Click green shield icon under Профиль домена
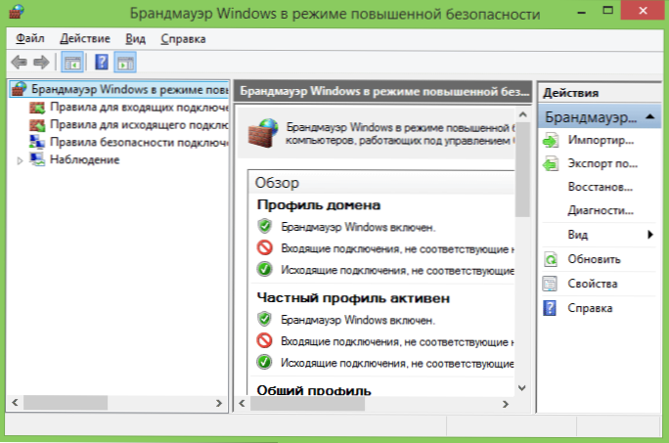The image size is (669, 443). (264, 226)
